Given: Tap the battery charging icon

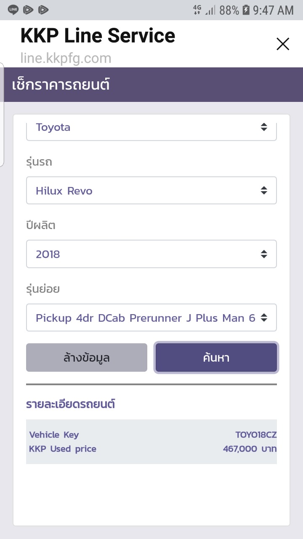Looking at the screenshot, I should (x=246, y=10).
